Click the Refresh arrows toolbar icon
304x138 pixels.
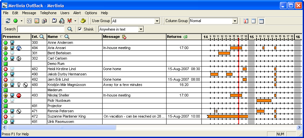pyautogui.click(x=8, y=21)
